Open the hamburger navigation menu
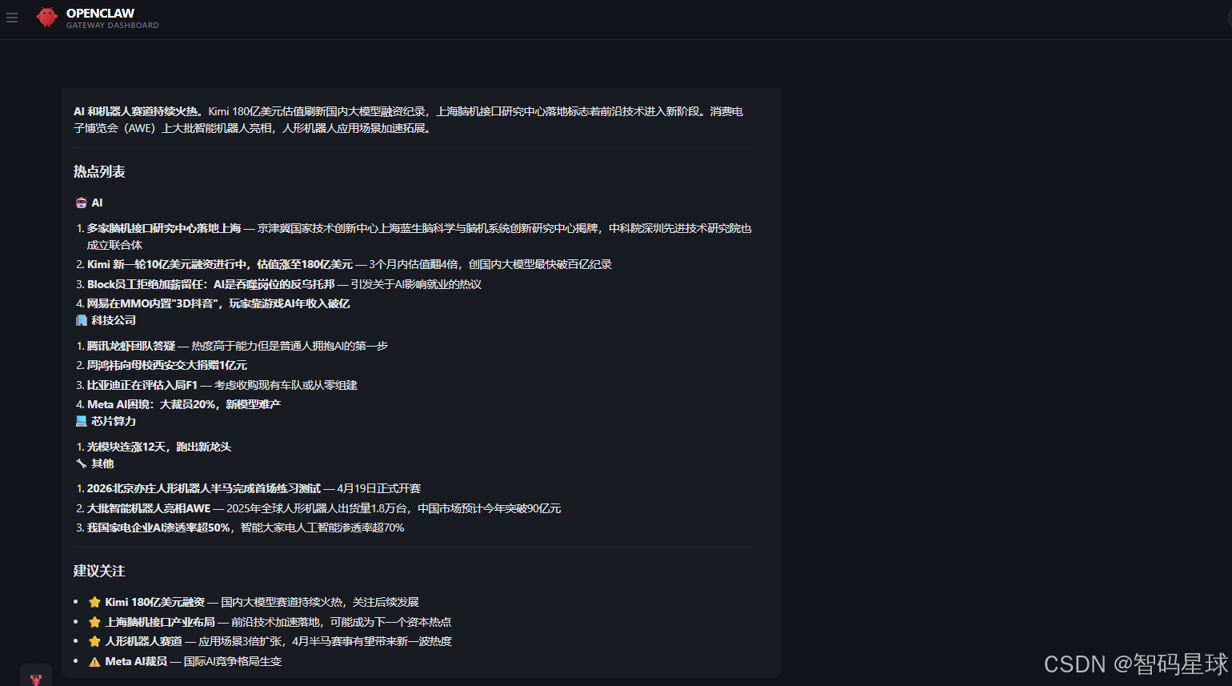1232x686 pixels. point(12,17)
